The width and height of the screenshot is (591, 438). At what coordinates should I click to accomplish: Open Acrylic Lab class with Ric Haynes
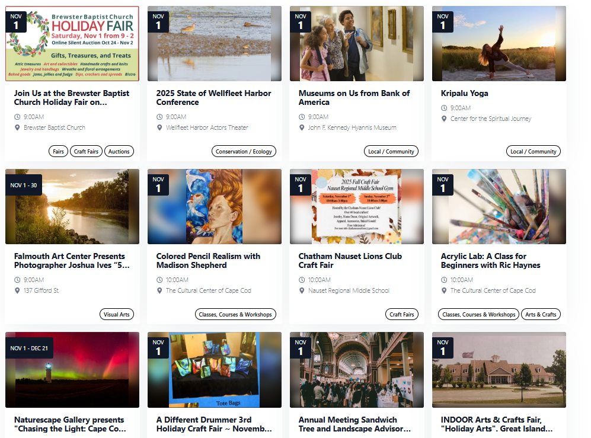490,260
